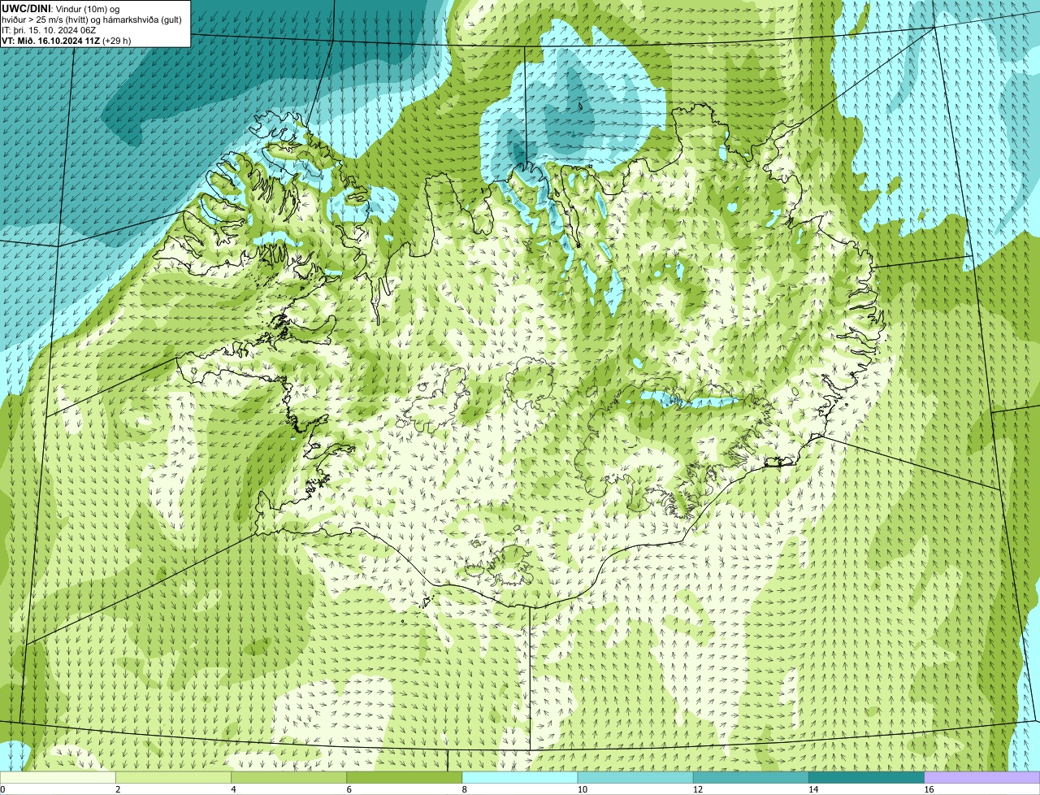Viewport: 1040px width, 795px height.
Task: Click the legend scale value 14
Action: coord(813,789)
